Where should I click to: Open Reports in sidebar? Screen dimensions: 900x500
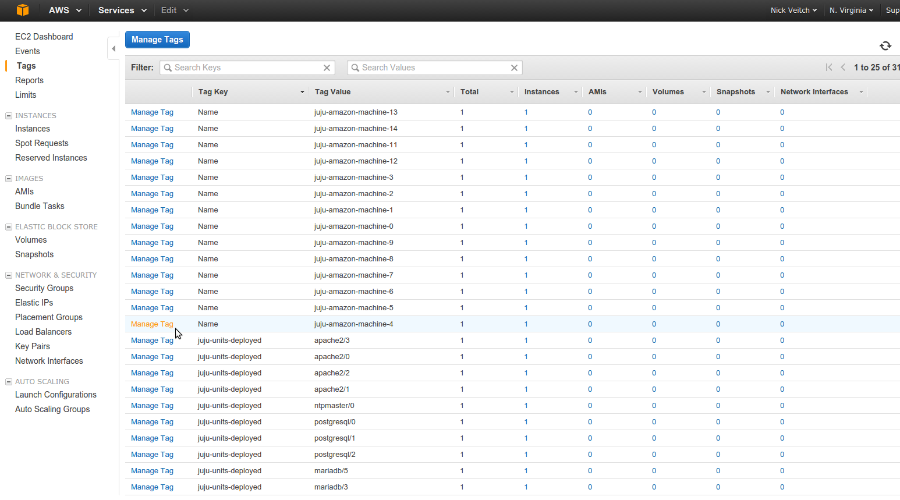pos(29,80)
